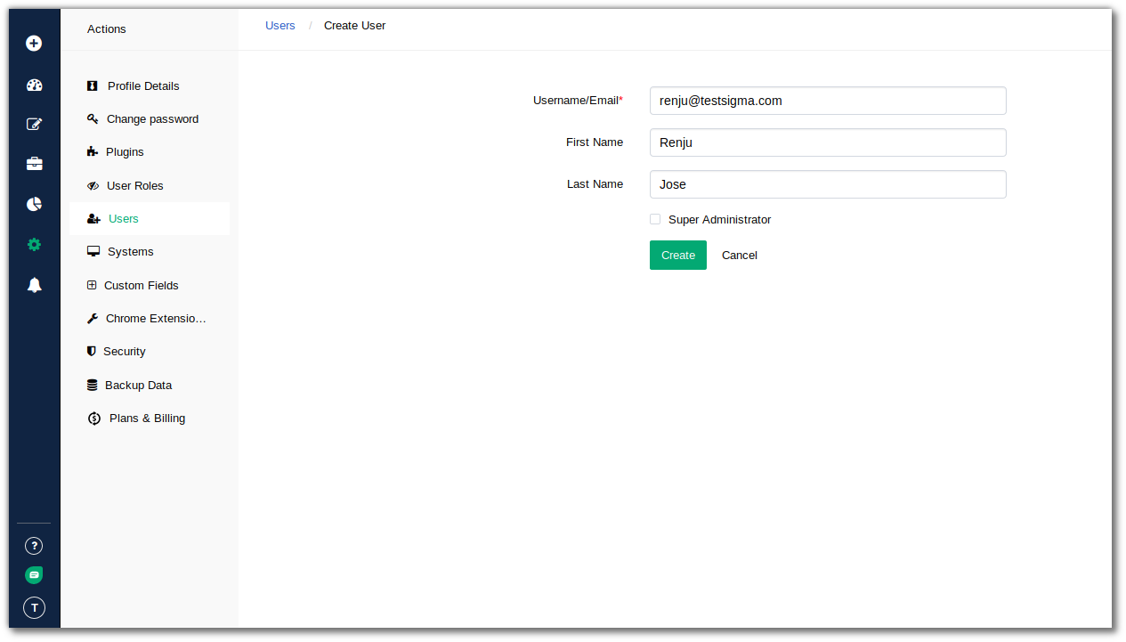Open Security settings
1126x642 pixels.
(150, 352)
